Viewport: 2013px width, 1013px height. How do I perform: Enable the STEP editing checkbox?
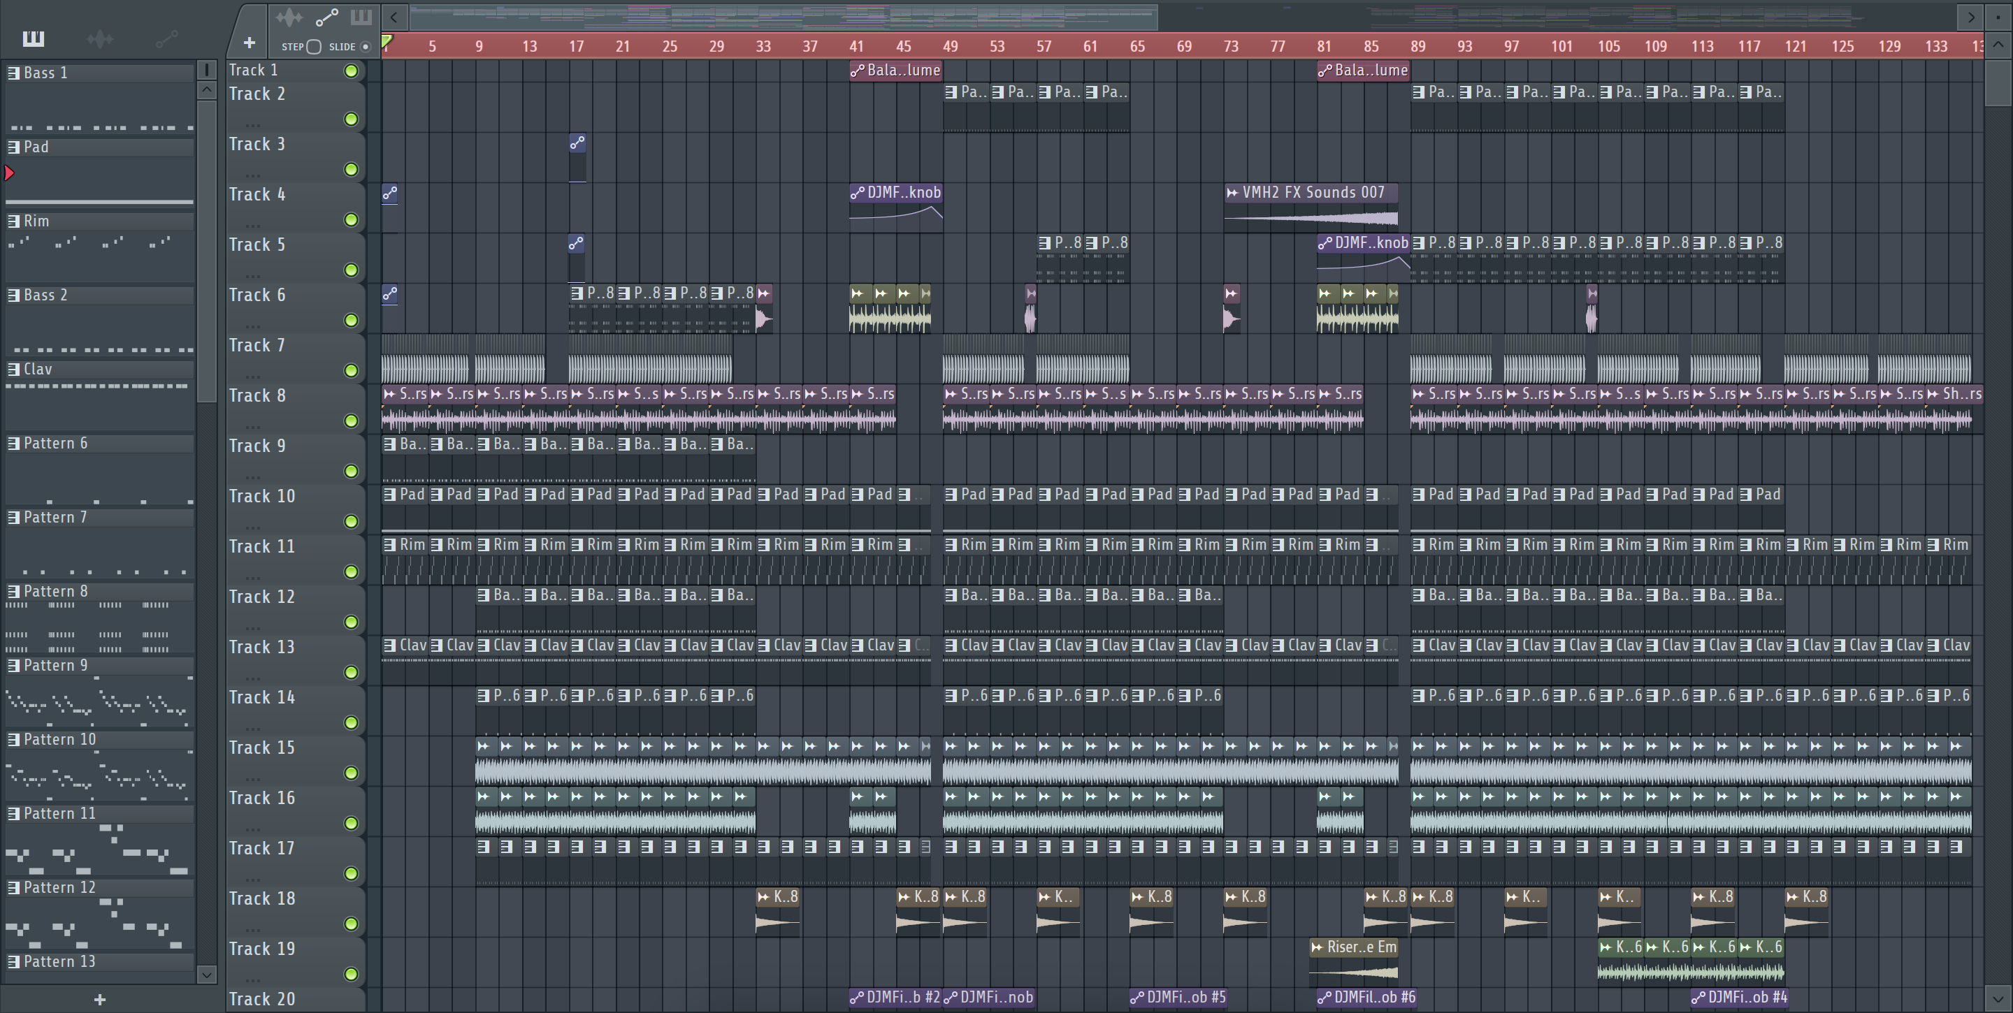pos(314,47)
